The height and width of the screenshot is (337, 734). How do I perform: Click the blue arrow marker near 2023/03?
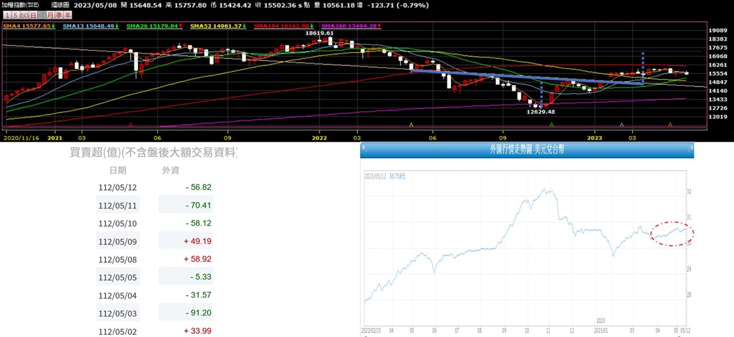(x=622, y=124)
